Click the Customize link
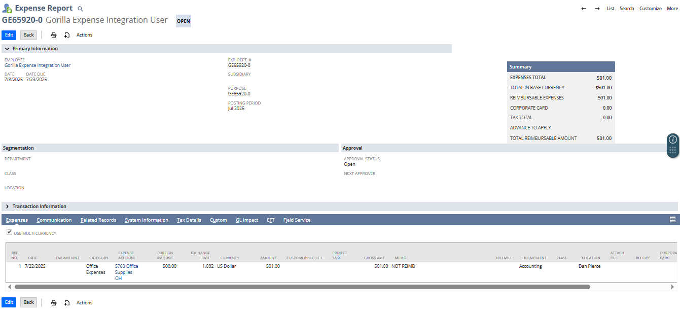 coord(650,9)
